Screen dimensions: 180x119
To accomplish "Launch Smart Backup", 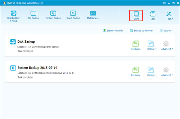I will [x=73, y=15].
